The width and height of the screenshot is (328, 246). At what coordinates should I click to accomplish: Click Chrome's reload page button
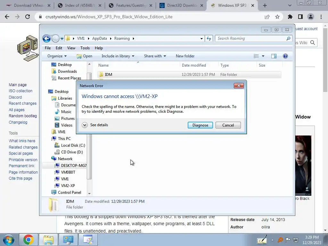click(x=28, y=17)
